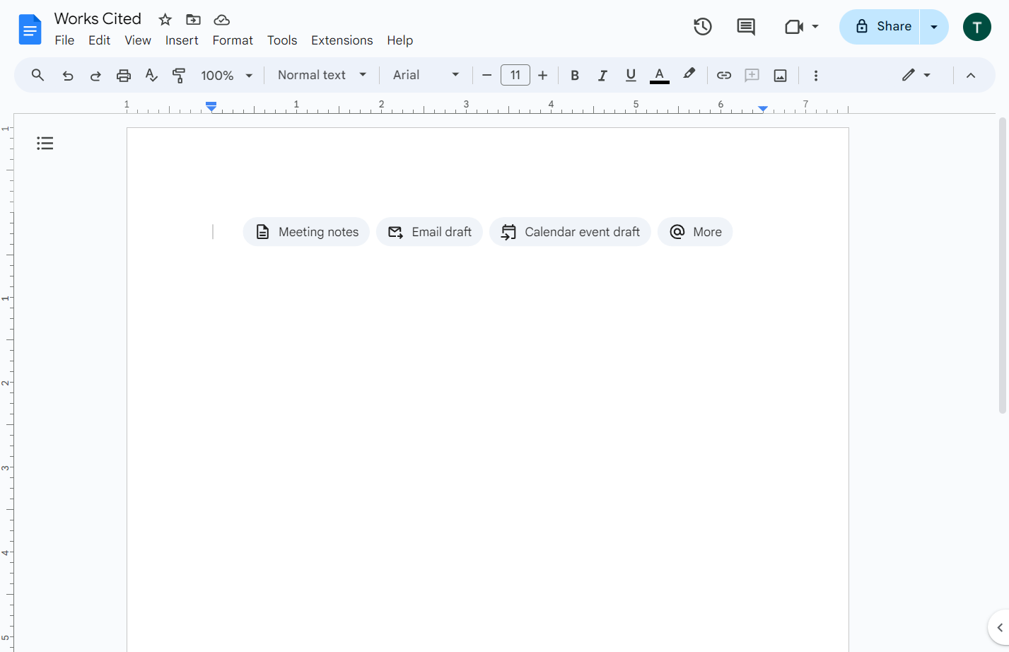Insert an image from toolbar

point(781,76)
